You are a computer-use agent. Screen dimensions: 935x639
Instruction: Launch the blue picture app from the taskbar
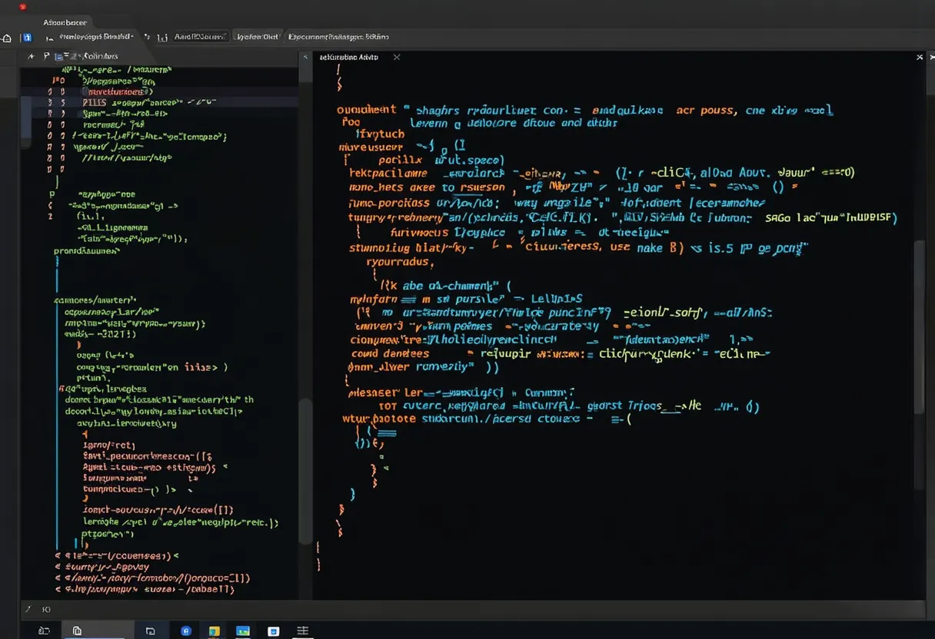coord(243,631)
